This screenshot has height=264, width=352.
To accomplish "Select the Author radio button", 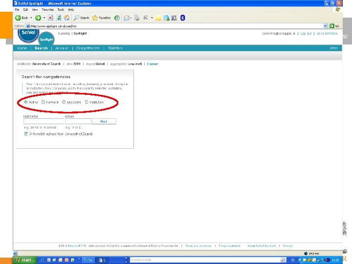I will click(25, 102).
